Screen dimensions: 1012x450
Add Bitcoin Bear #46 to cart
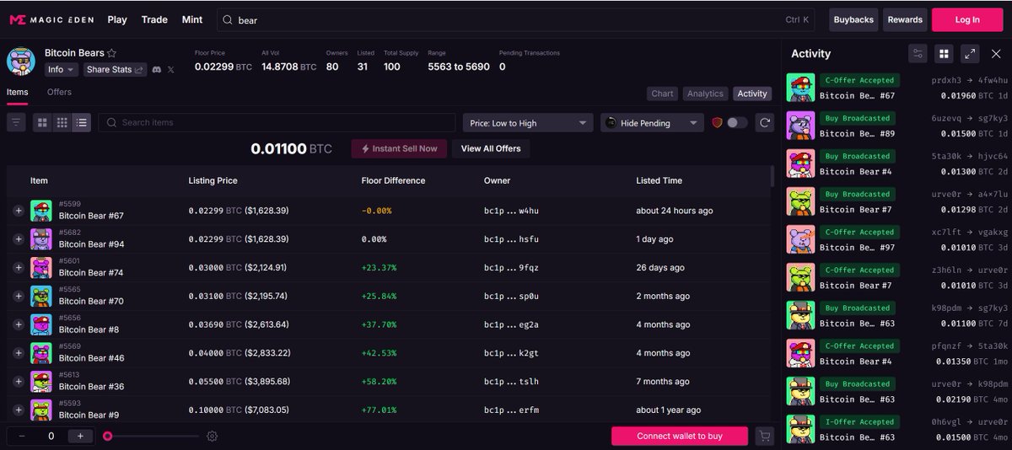tap(19, 353)
